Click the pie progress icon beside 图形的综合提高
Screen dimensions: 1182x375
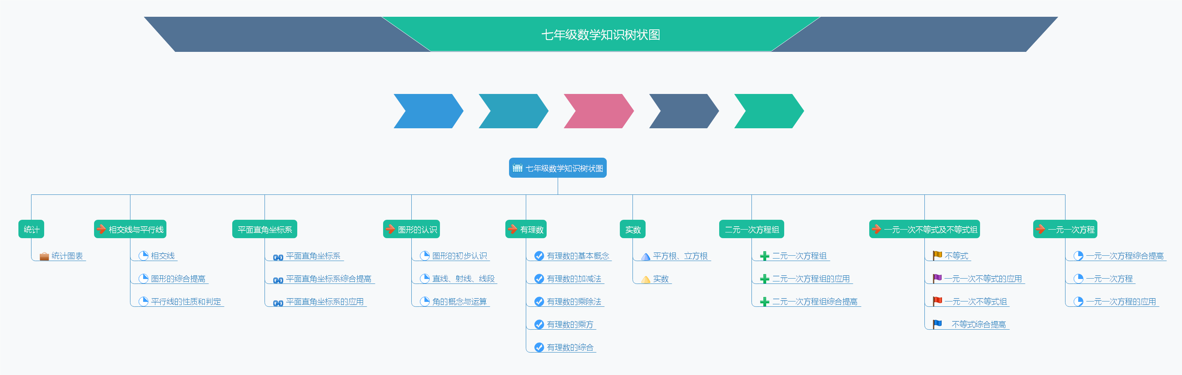pos(144,279)
